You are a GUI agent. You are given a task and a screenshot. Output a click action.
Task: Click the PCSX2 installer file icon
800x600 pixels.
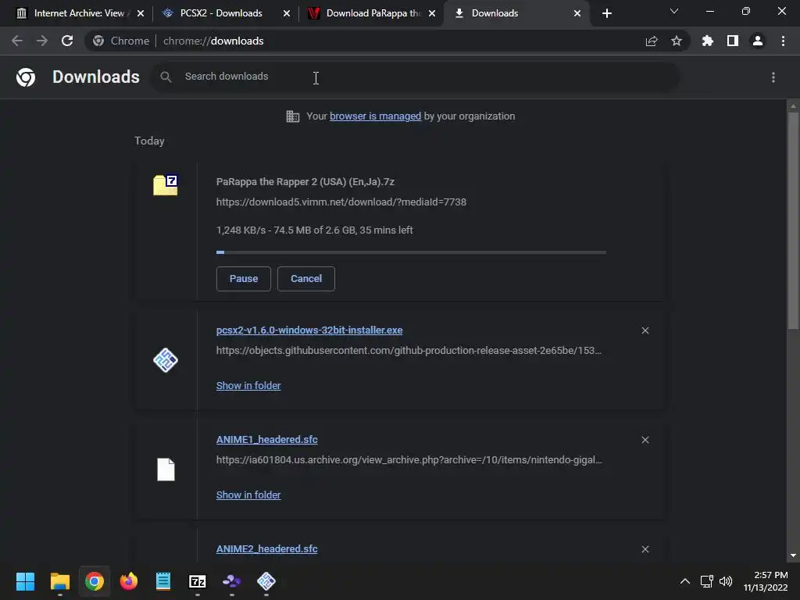point(166,360)
